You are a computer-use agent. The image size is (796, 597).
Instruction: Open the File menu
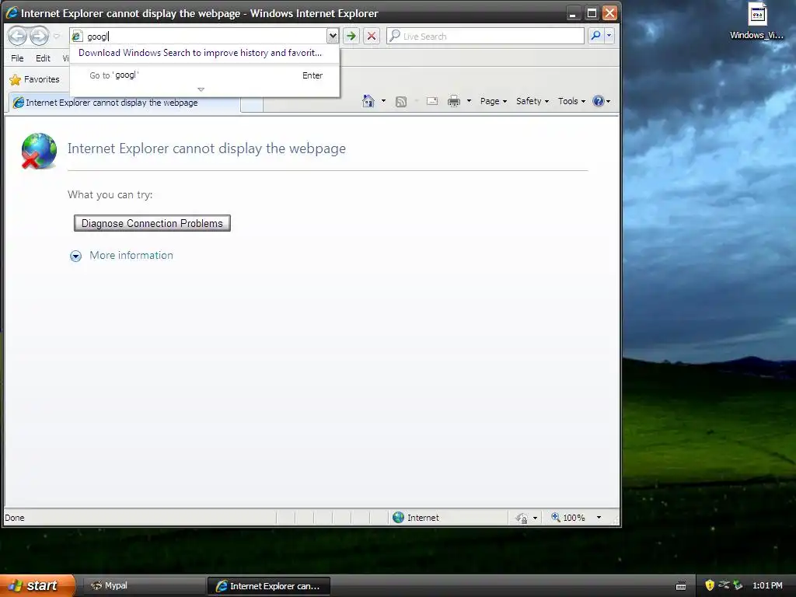point(17,58)
